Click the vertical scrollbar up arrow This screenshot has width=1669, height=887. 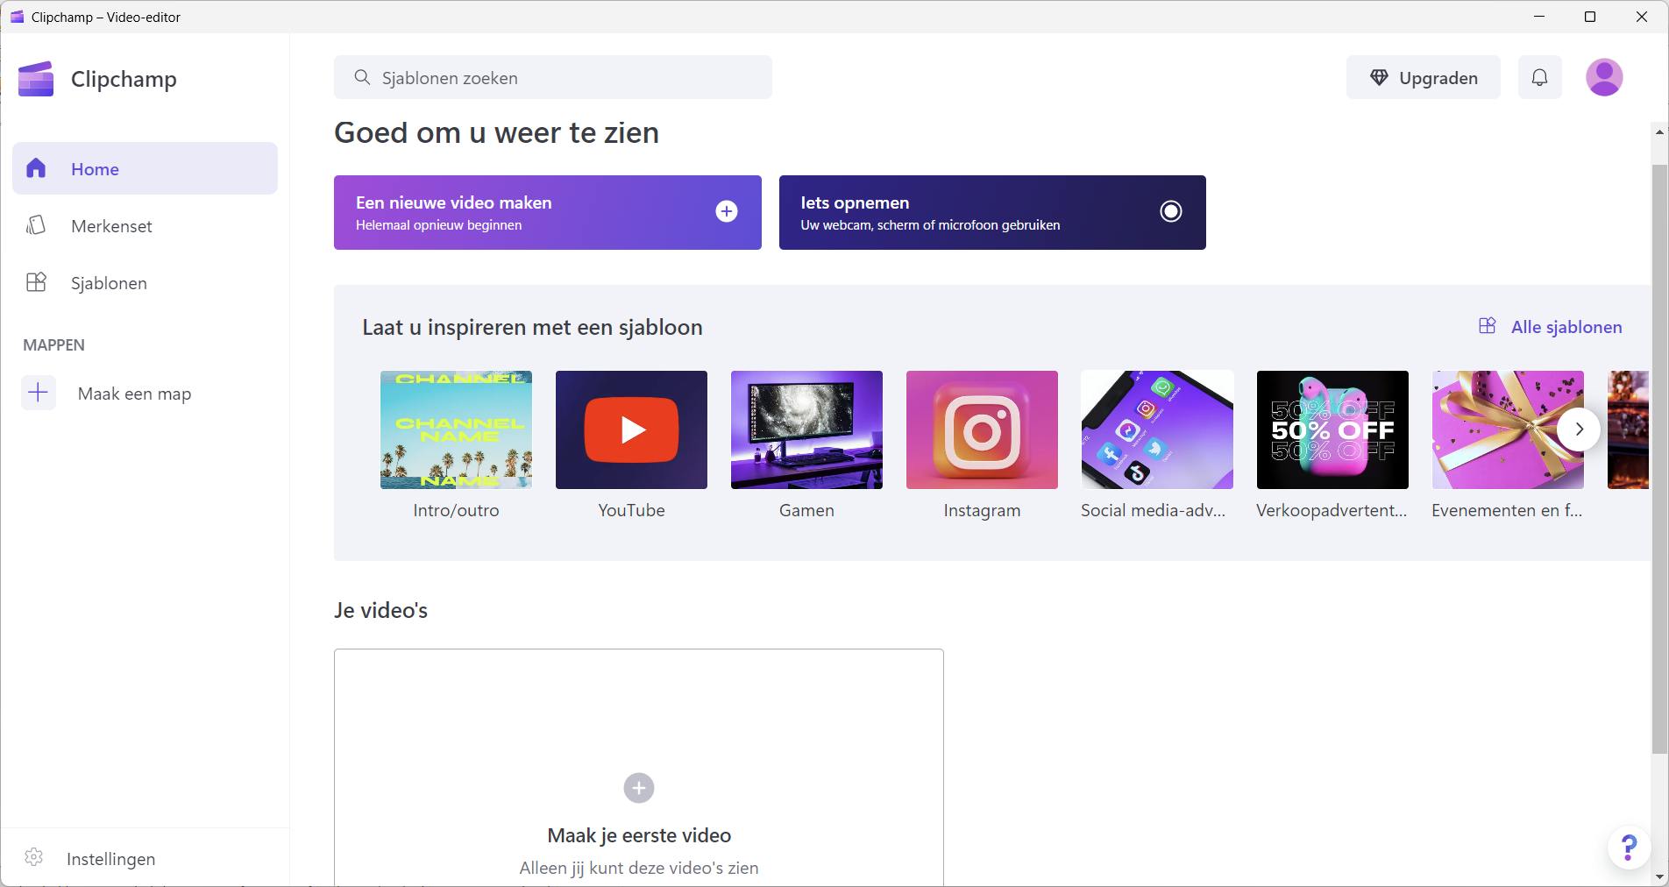[1659, 131]
